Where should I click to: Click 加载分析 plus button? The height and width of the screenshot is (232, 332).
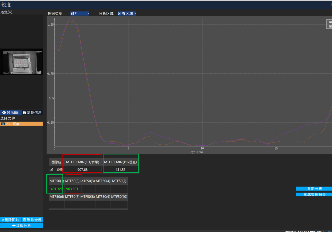(x=22, y=226)
